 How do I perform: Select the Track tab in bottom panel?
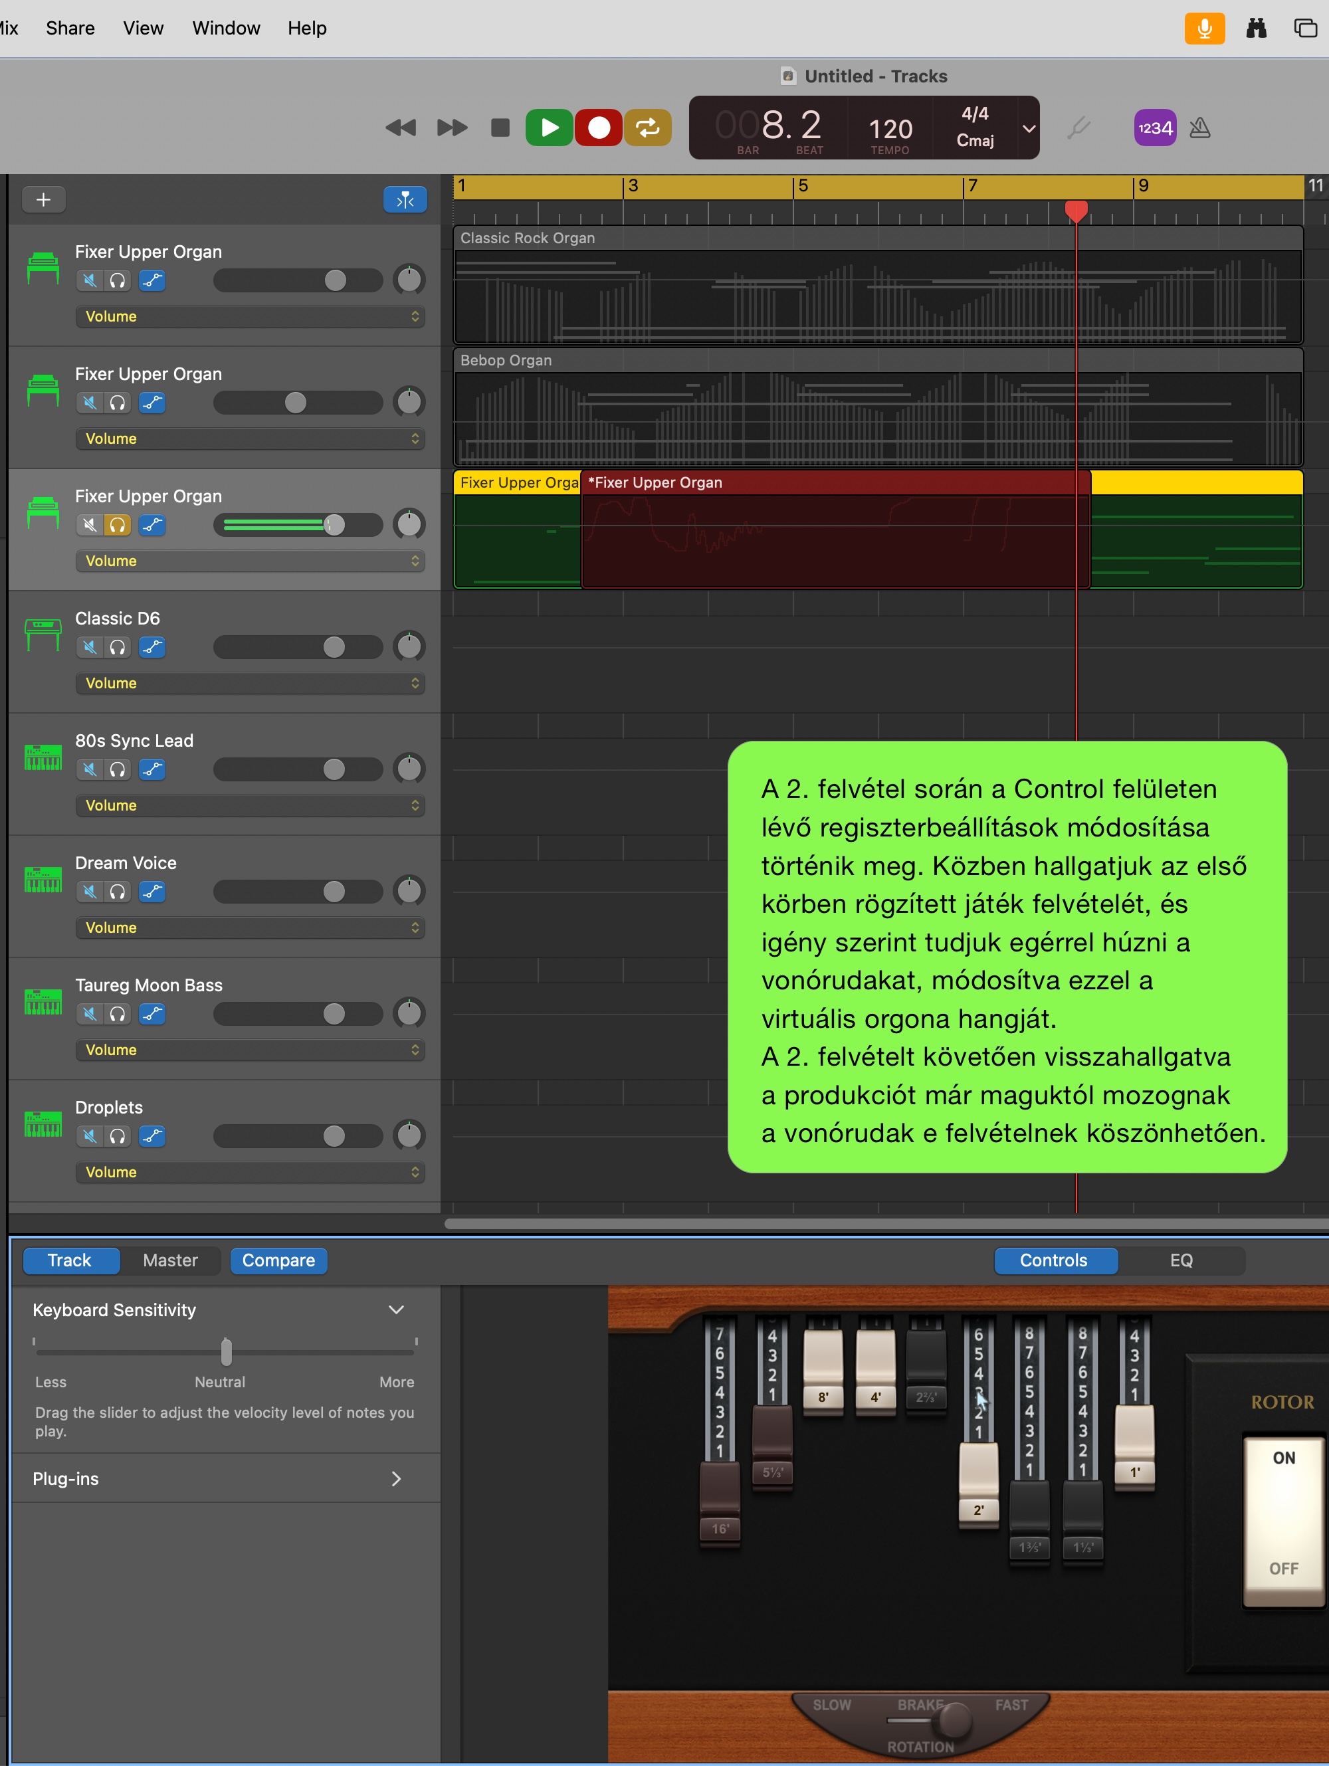click(x=71, y=1260)
